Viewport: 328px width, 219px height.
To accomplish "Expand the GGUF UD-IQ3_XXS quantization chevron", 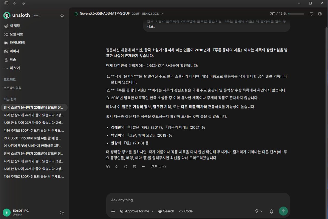I will pos(162,14).
